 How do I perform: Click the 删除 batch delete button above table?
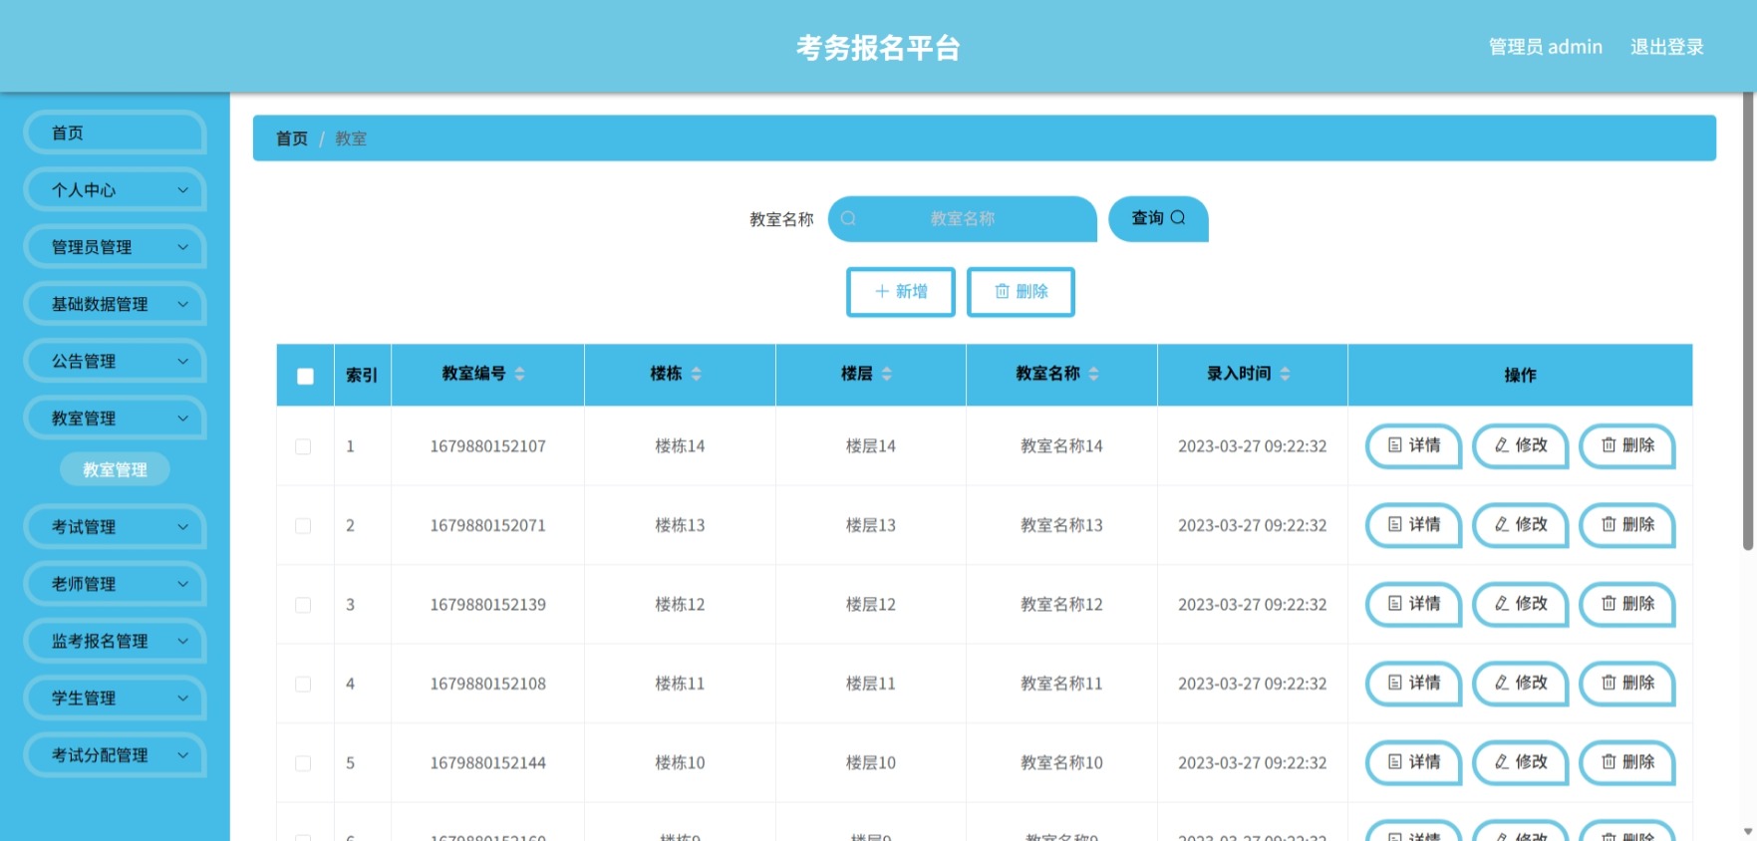coord(1021,292)
